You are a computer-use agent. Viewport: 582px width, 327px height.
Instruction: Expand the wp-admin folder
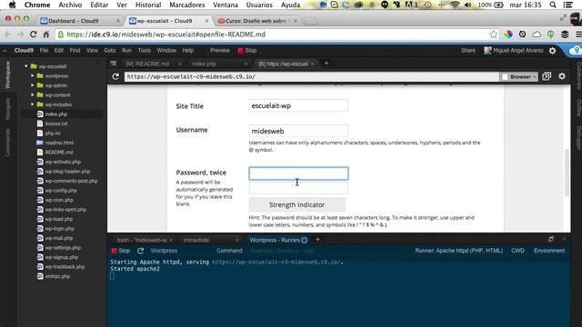point(33,85)
